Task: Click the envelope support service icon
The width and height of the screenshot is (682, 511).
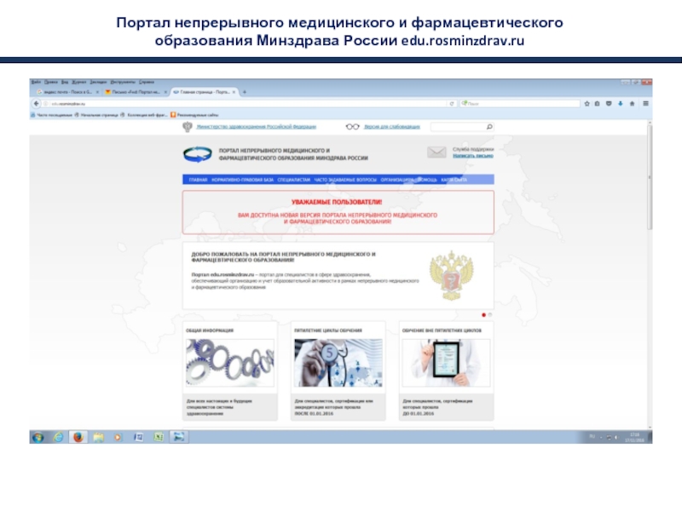Action: 436,152
